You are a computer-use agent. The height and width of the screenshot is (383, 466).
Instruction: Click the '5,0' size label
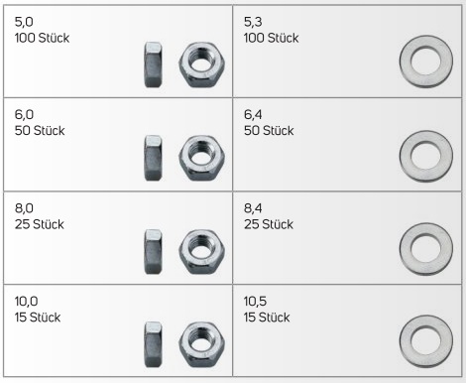point(24,22)
